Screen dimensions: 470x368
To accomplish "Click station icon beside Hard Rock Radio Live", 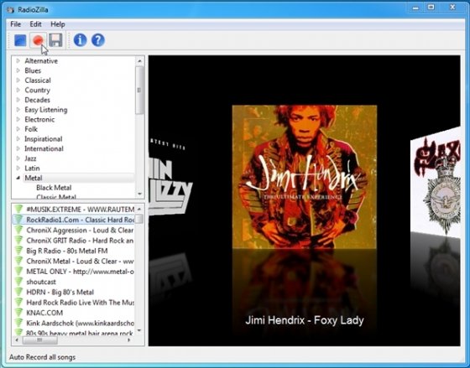I will 18,303.
